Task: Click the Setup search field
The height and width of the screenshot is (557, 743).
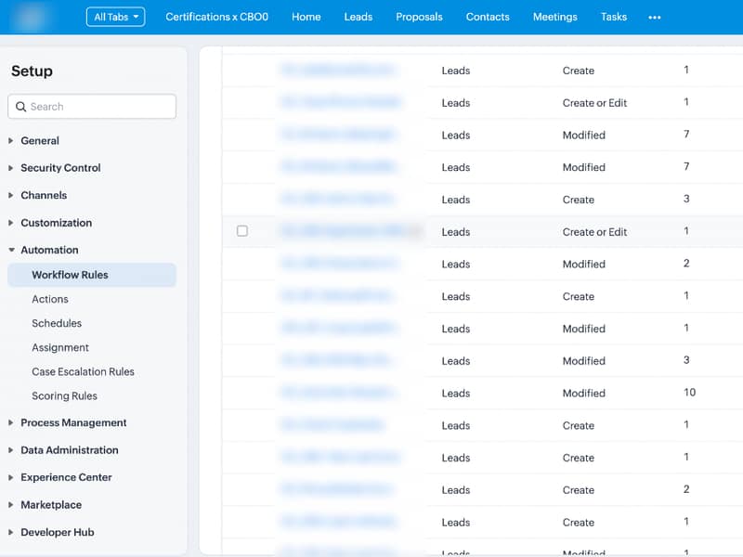Action: pyautogui.click(x=92, y=107)
